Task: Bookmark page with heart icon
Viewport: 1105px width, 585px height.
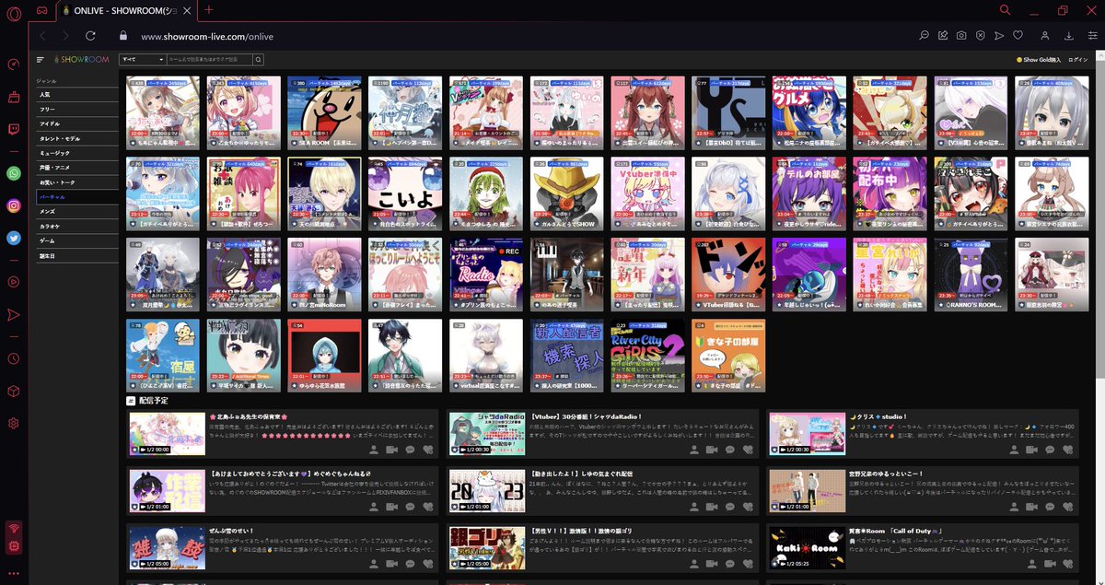Action: pos(1018,36)
